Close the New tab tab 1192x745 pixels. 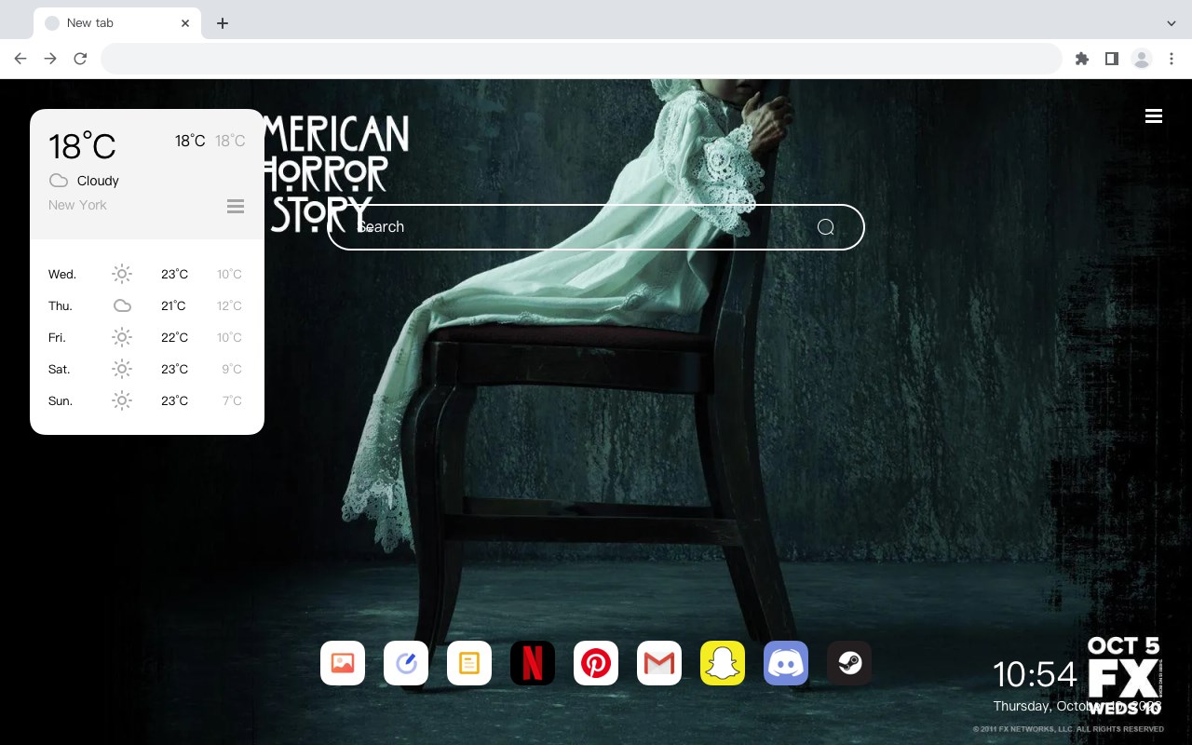point(186,23)
